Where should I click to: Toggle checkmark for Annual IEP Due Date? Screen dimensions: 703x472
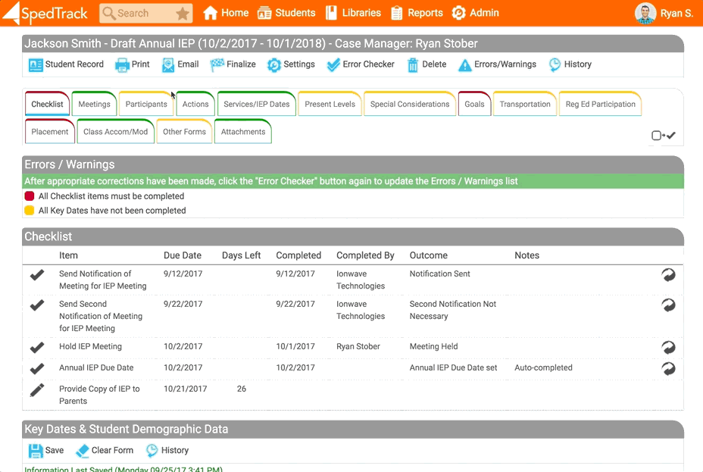[37, 369]
